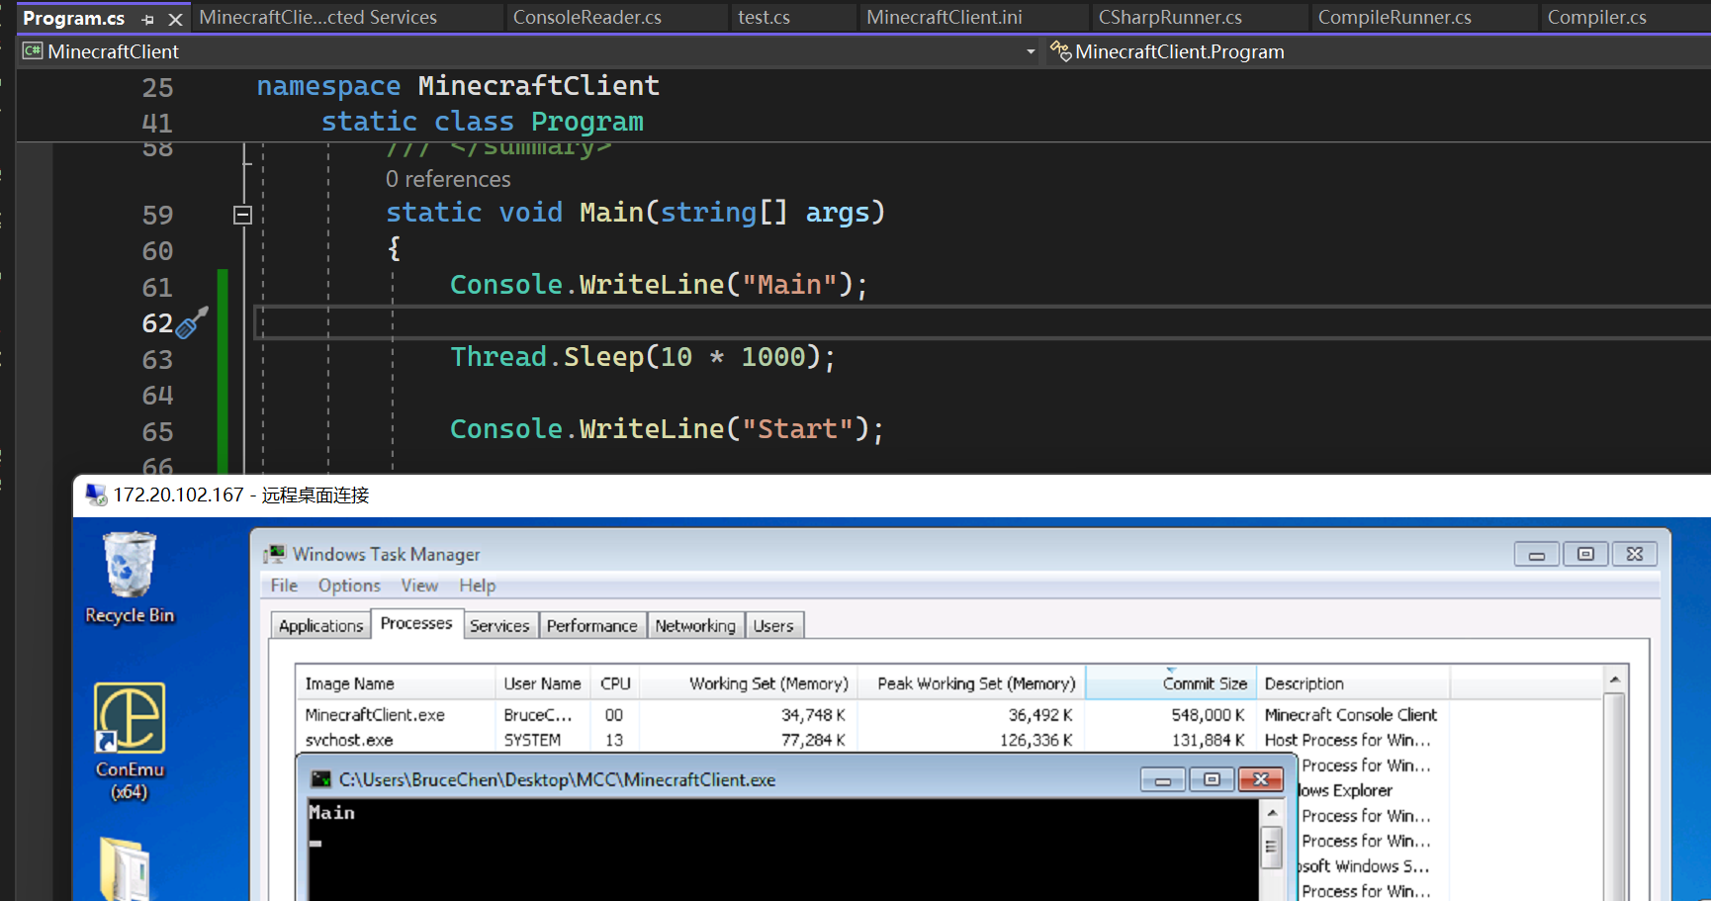Click the console icon in MinecraftClient.exe title bar
This screenshot has height=901, width=1711.
click(x=318, y=779)
